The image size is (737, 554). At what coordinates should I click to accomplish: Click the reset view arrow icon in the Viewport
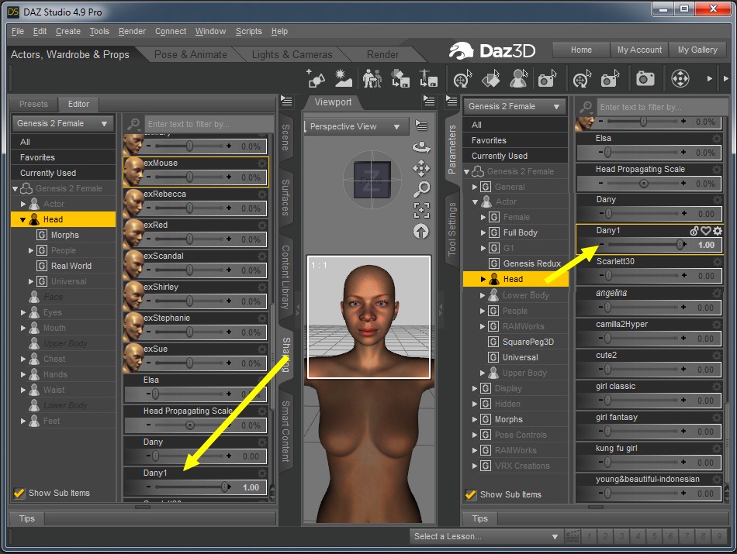[421, 231]
